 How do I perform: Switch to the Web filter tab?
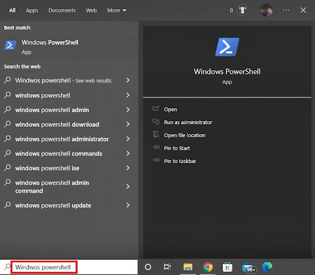click(x=91, y=10)
